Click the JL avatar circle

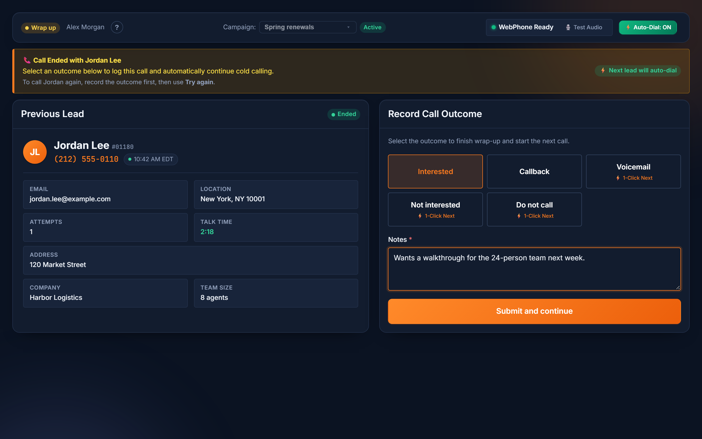(35, 152)
